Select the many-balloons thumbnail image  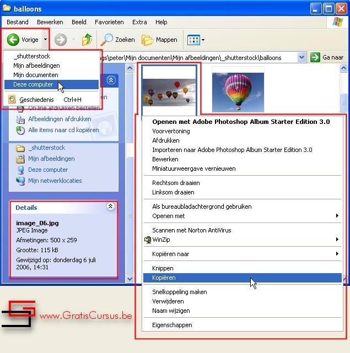(x=169, y=93)
